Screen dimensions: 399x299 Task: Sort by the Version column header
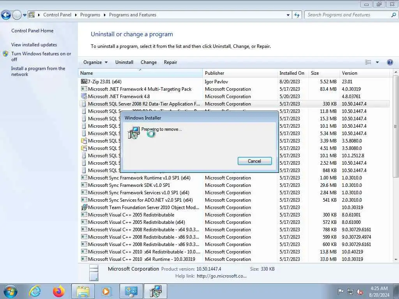[364, 73]
